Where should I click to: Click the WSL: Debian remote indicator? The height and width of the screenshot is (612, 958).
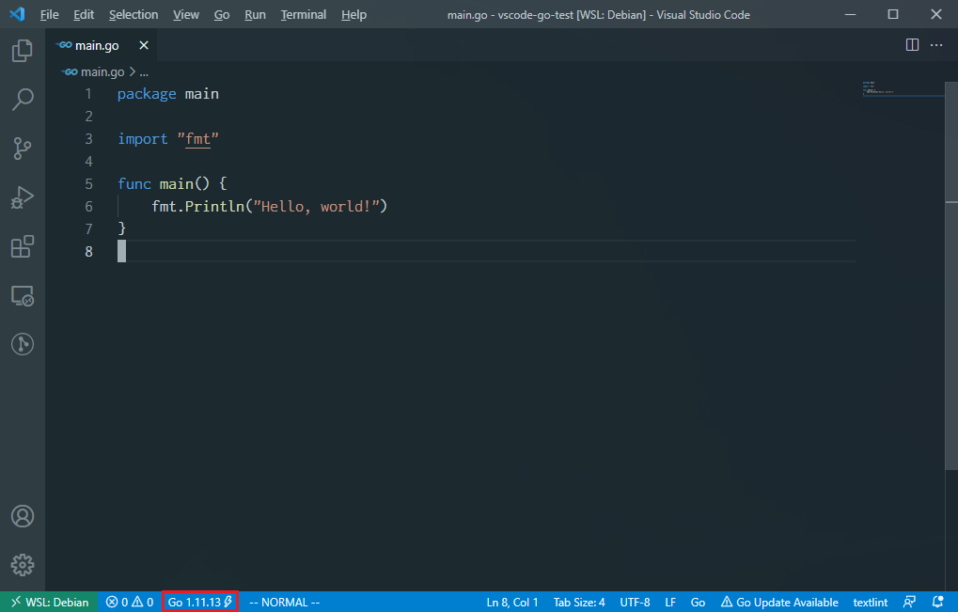pyautogui.click(x=48, y=602)
